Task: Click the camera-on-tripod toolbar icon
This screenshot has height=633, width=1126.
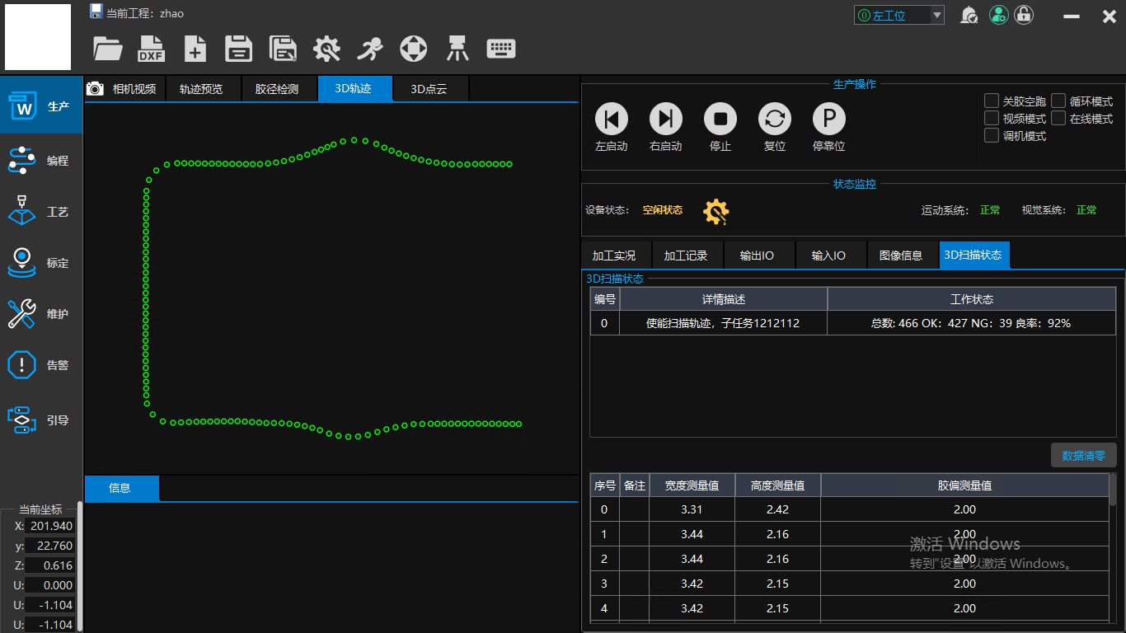Action: pyautogui.click(x=457, y=49)
